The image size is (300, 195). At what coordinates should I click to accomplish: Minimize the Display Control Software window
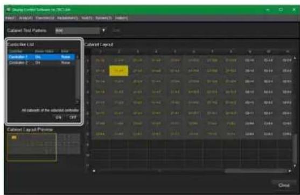268,10
